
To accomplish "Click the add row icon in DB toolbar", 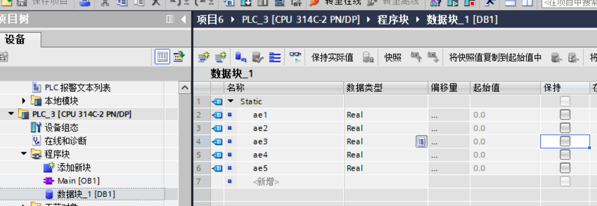I will point(221,57).
